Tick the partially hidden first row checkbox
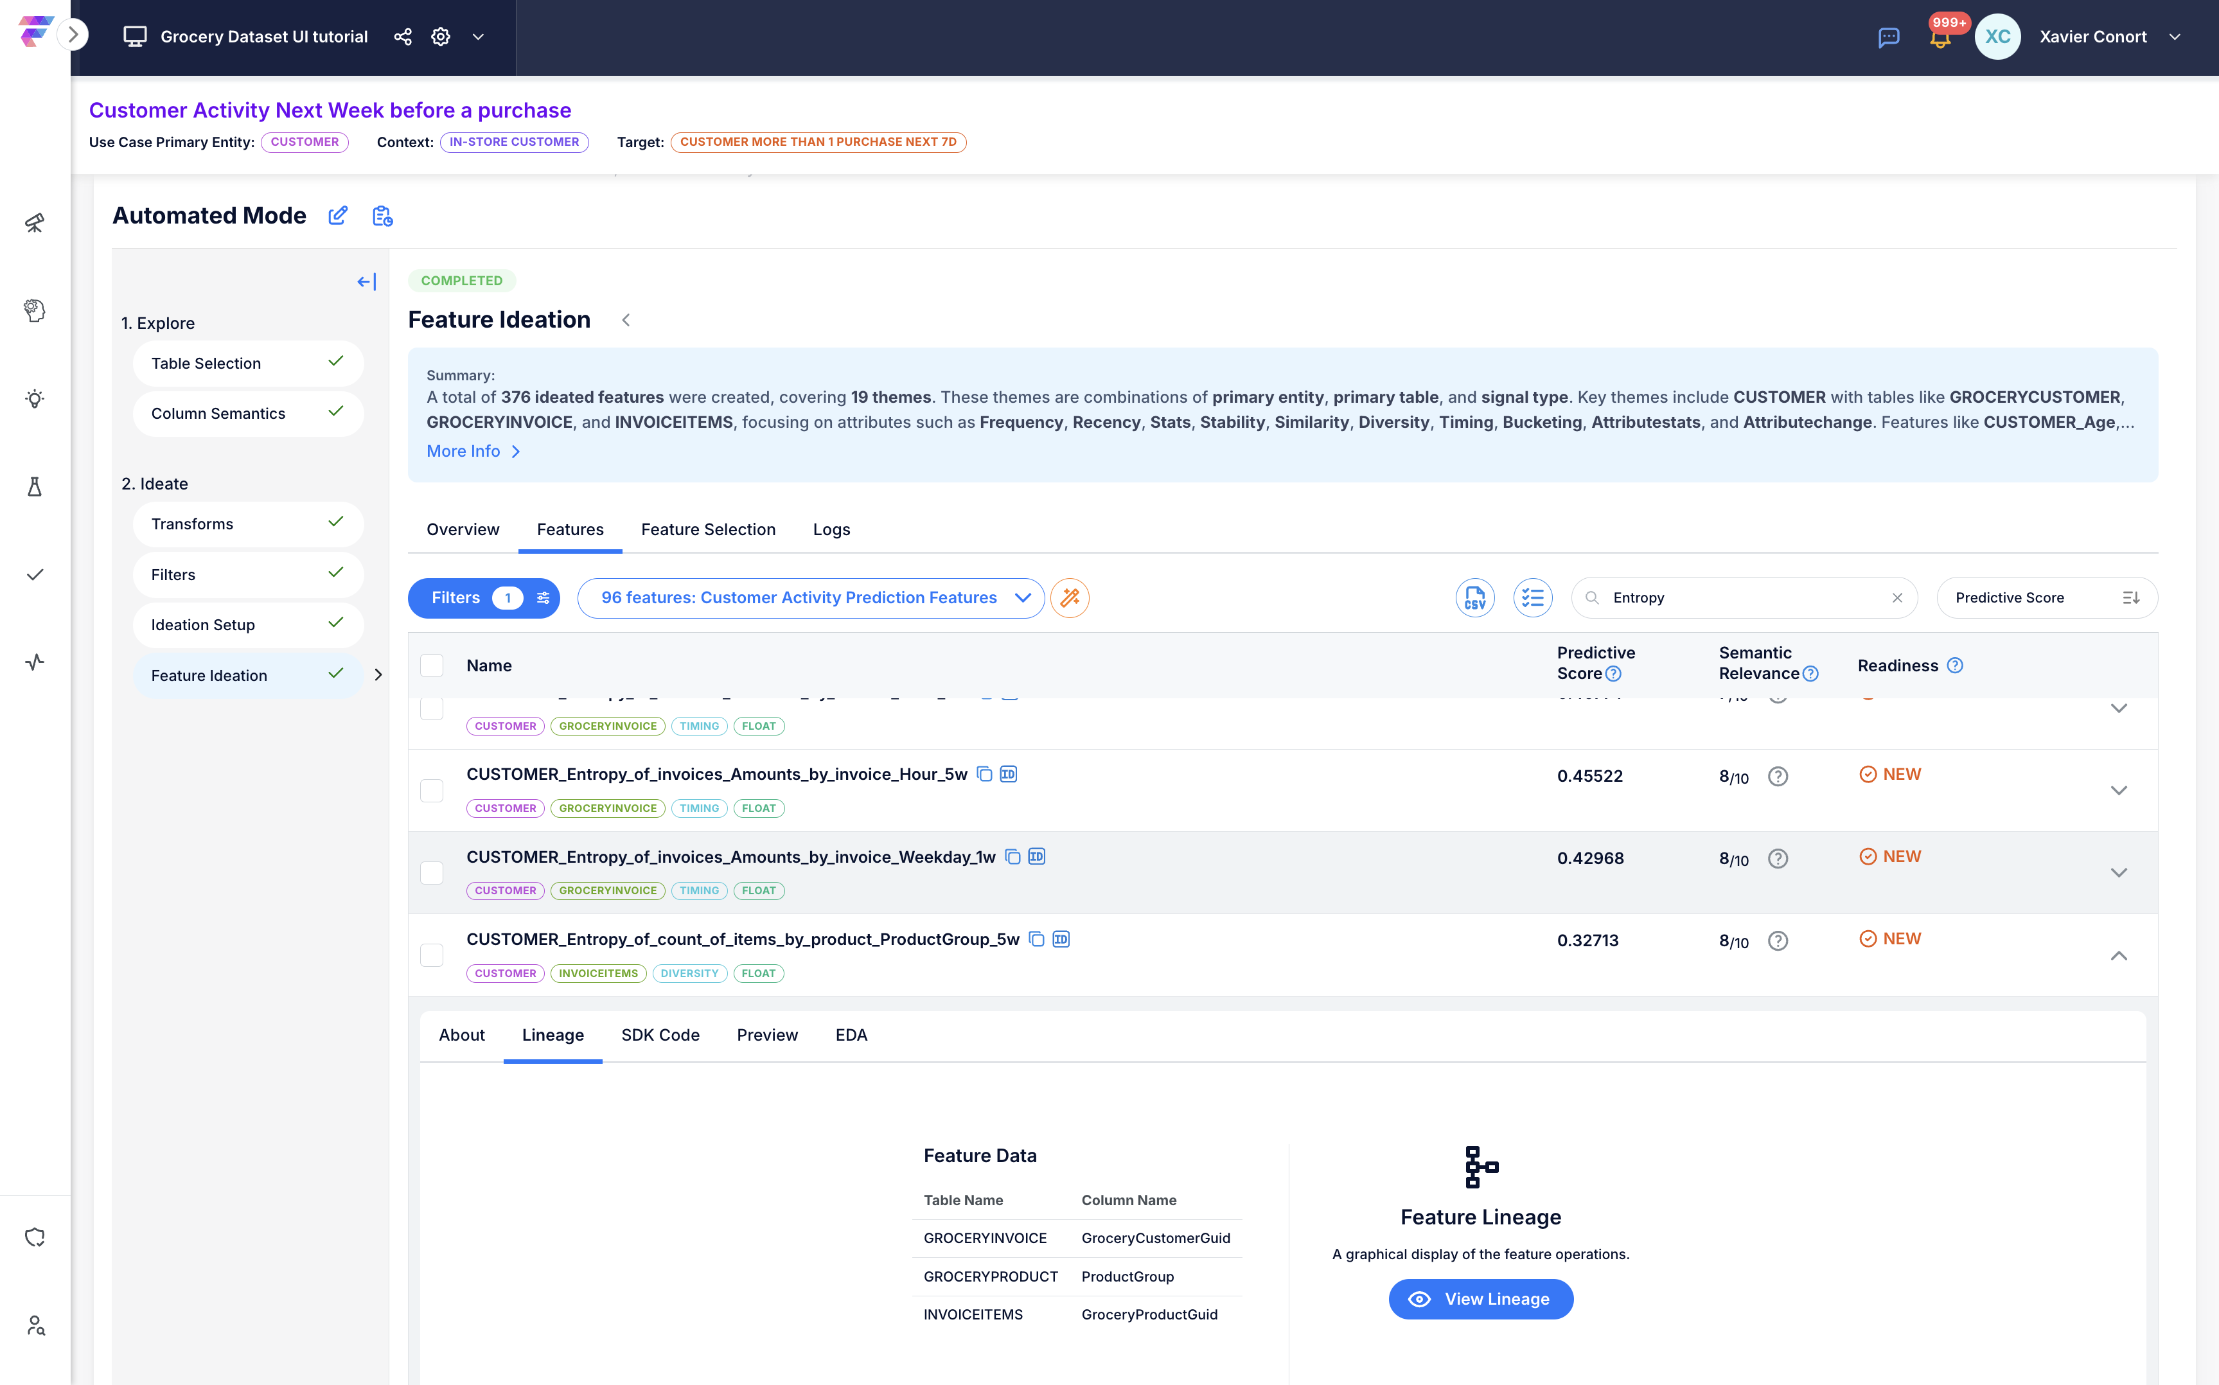This screenshot has width=2219, height=1385. click(431, 709)
